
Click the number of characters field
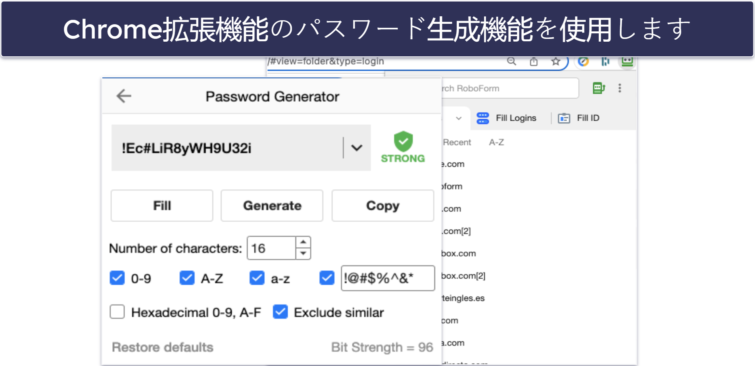click(x=271, y=248)
